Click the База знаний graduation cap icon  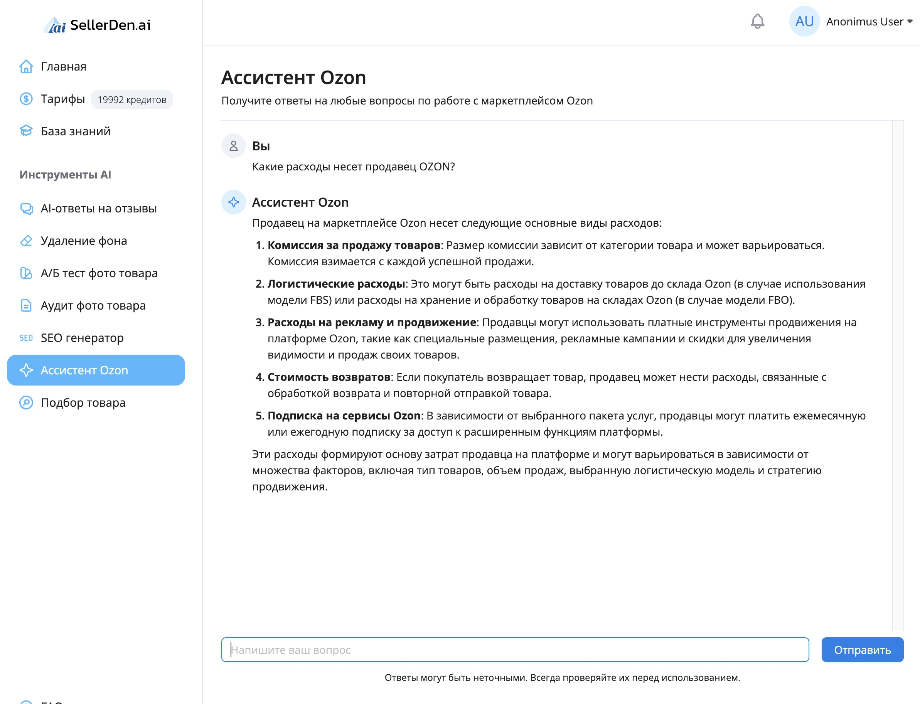pyautogui.click(x=26, y=131)
